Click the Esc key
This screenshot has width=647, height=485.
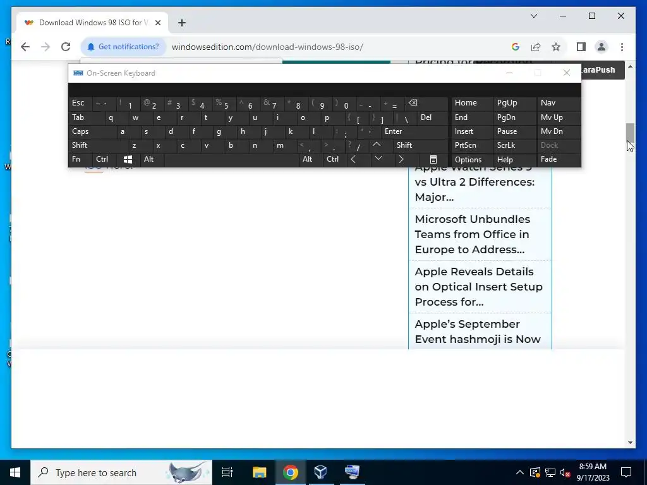pyautogui.click(x=80, y=103)
